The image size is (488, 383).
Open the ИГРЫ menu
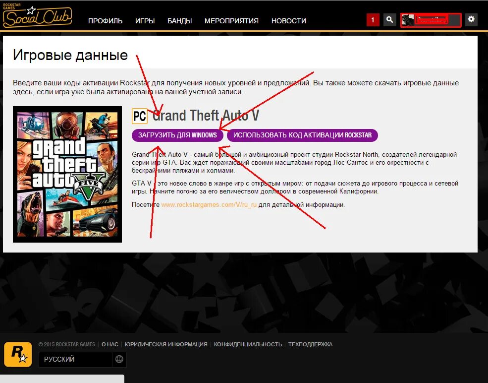pos(145,21)
